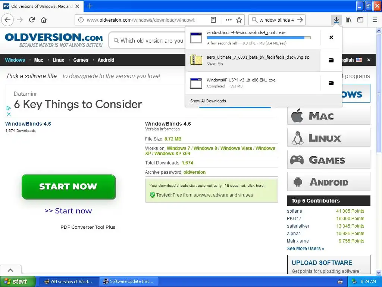
Task: Open the Firefox home page
Action: tap(44, 20)
